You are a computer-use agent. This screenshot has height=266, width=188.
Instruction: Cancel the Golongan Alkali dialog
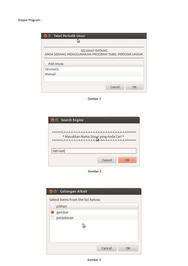pos(107,248)
